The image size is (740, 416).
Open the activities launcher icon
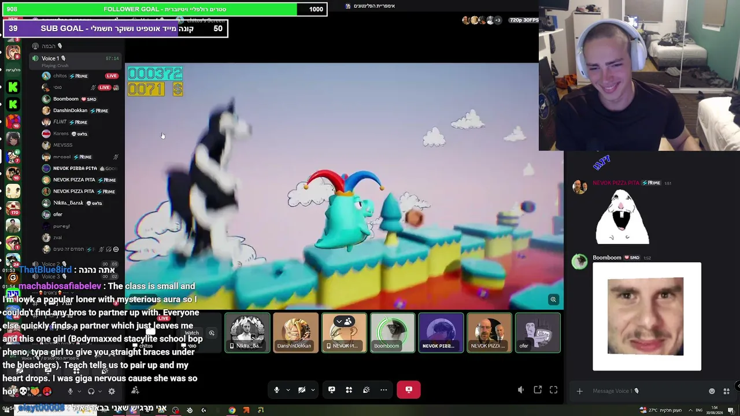(x=349, y=390)
